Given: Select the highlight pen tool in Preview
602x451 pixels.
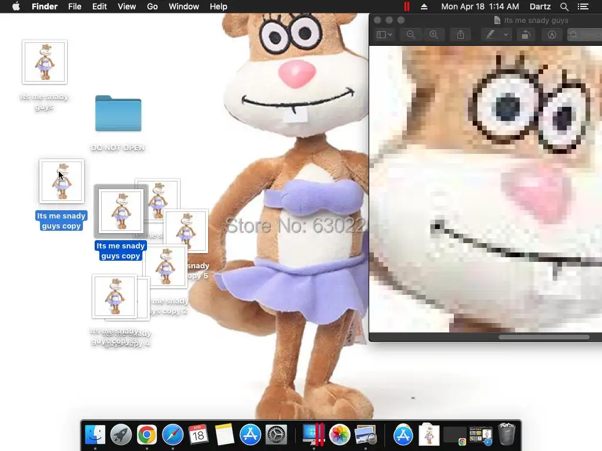Looking at the screenshot, I should [491, 35].
